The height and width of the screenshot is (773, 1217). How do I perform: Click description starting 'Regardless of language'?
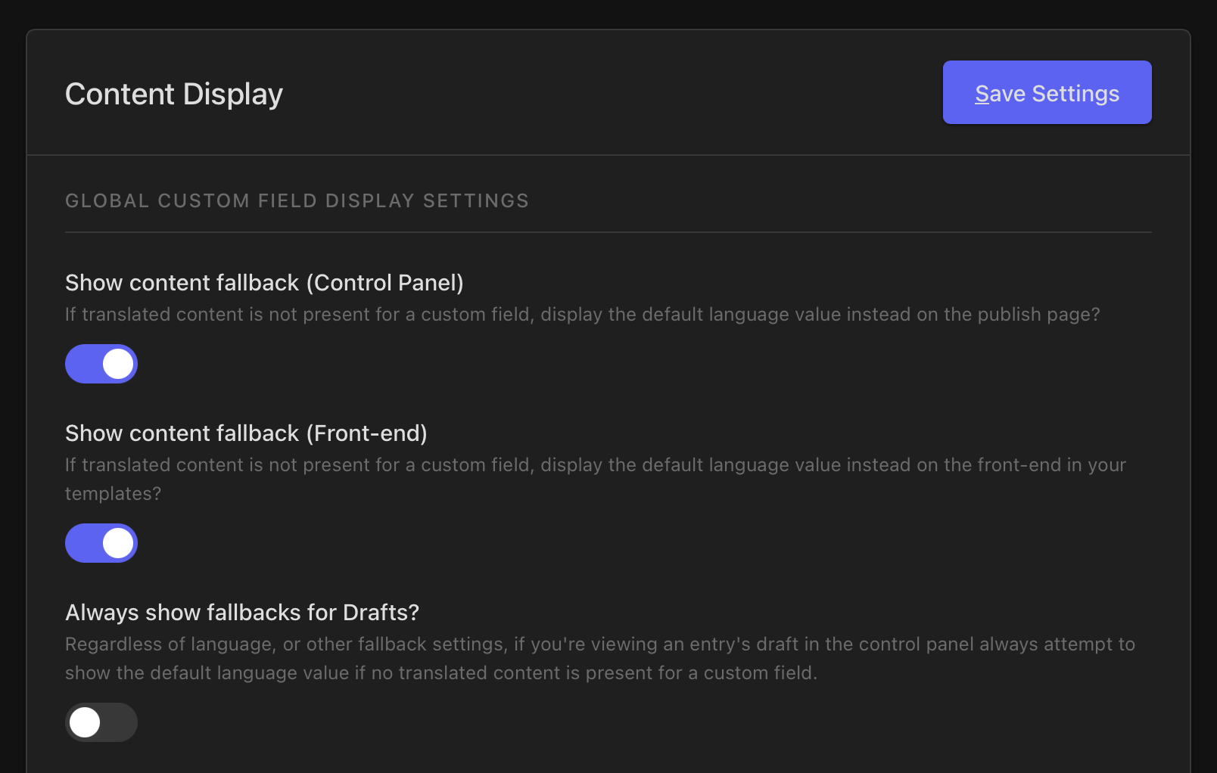click(x=600, y=658)
